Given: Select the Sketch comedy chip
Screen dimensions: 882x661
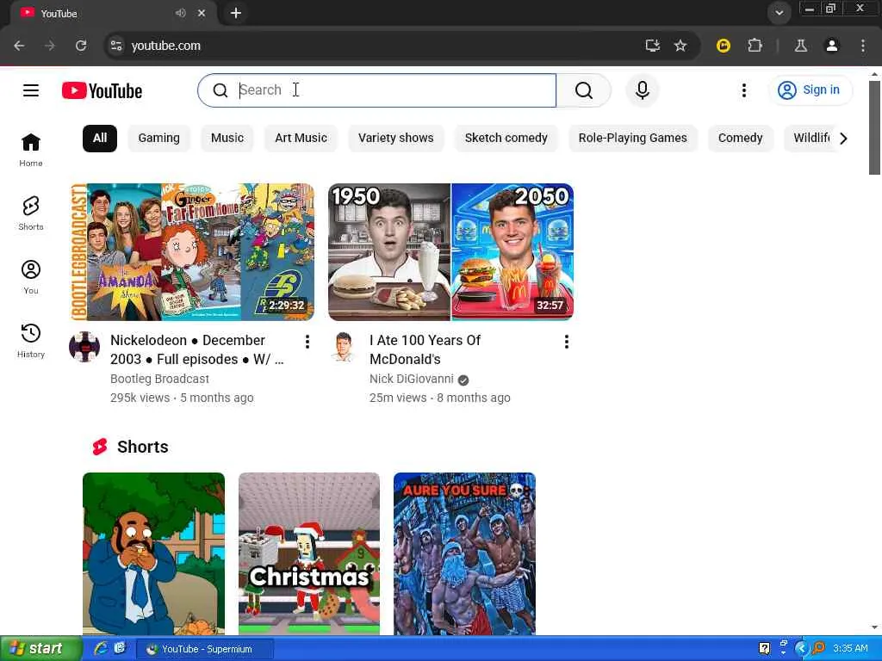Looking at the screenshot, I should pos(506,139).
